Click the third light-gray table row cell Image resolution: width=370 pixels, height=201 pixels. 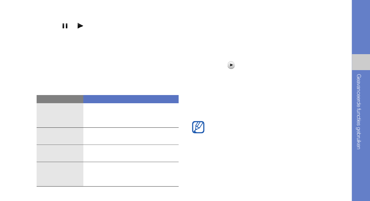coord(60,153)
